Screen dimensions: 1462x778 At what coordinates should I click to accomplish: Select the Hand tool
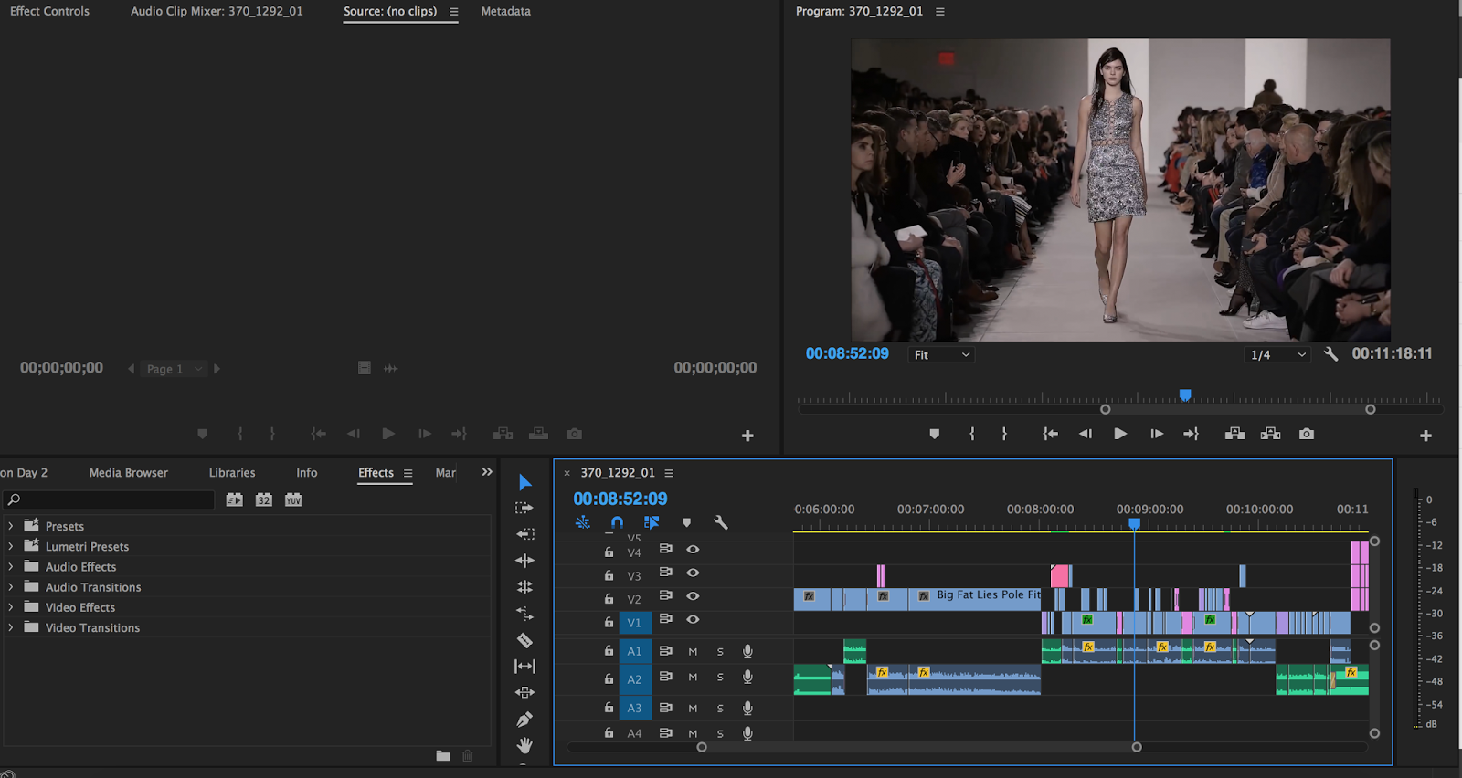coord(524,745)
